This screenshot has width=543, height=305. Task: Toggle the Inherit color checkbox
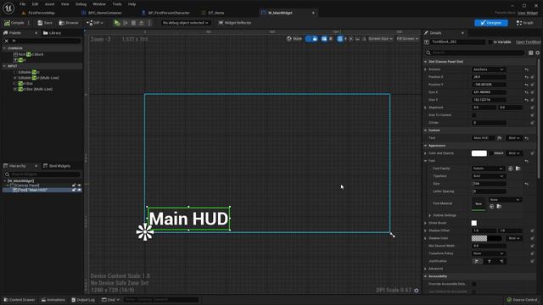(491, 153)
